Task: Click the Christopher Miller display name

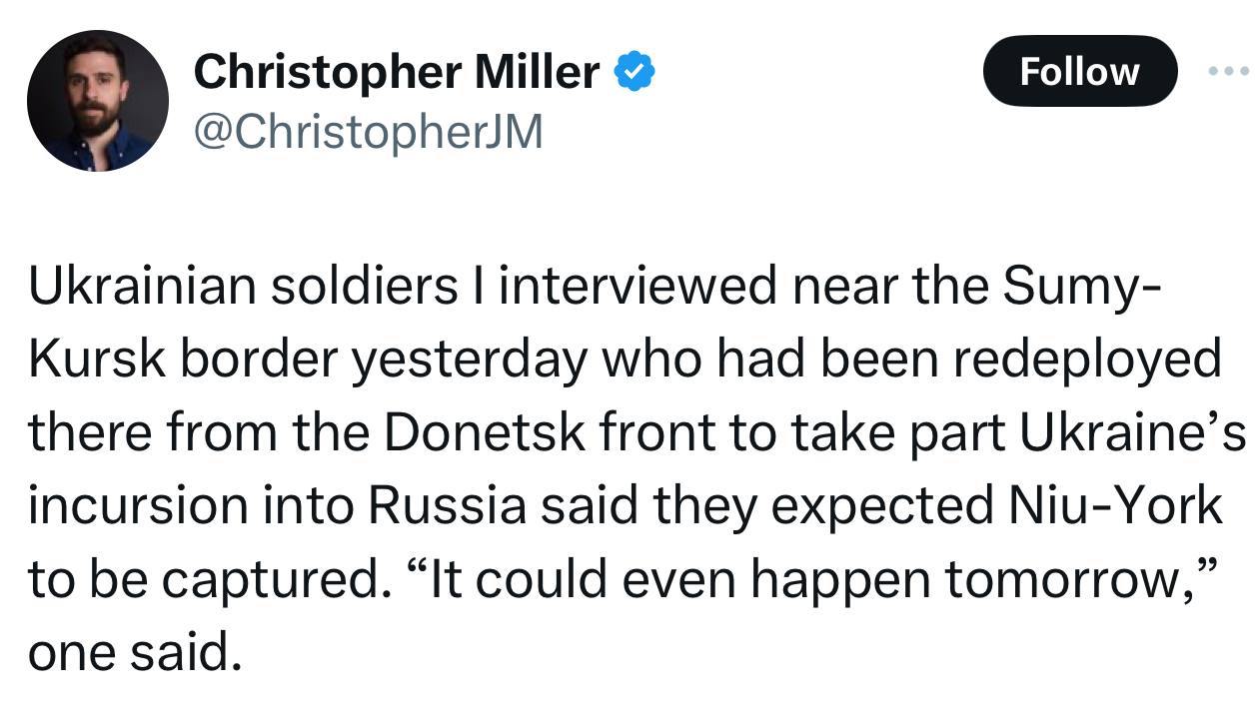Action: (396, 70)
